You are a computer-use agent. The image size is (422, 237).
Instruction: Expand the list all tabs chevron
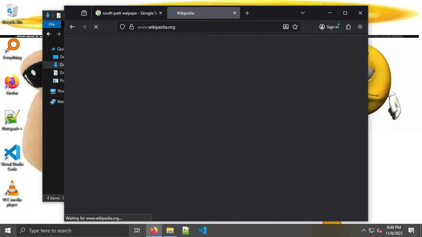click(x=303, y=13)
